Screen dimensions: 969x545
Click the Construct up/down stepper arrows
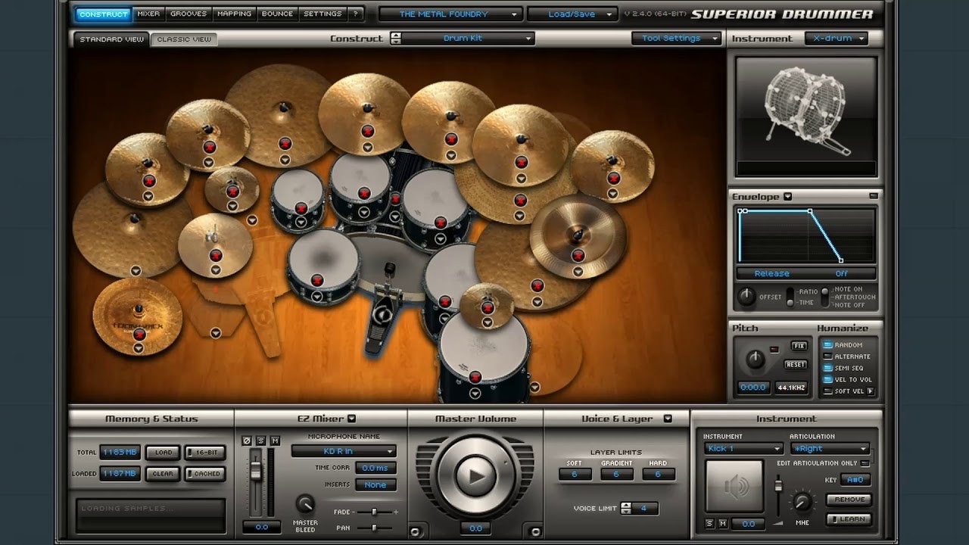tap(396, 38)
